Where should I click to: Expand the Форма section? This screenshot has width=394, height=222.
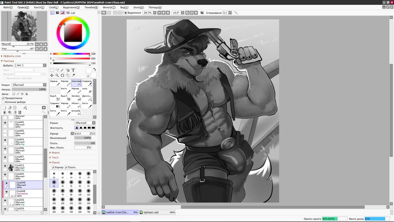click(54, 153)
